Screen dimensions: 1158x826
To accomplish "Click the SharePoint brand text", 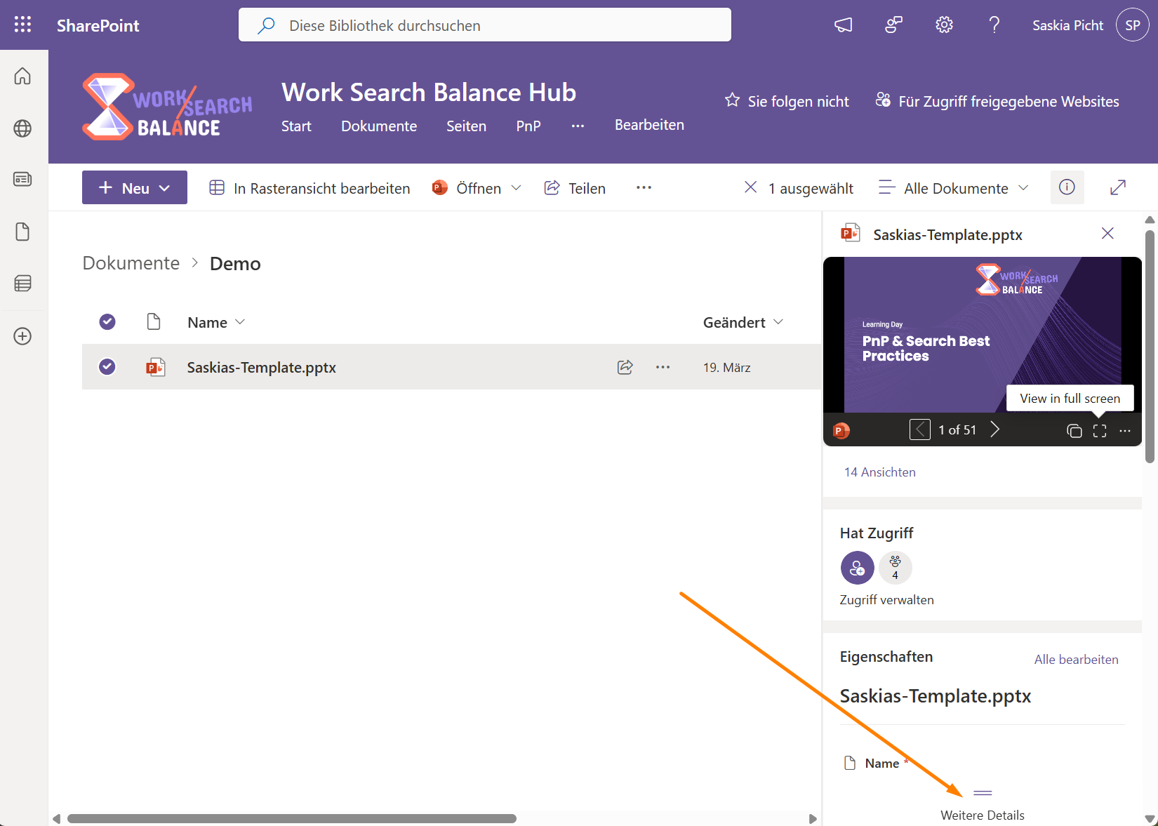I will coord(98,25).
